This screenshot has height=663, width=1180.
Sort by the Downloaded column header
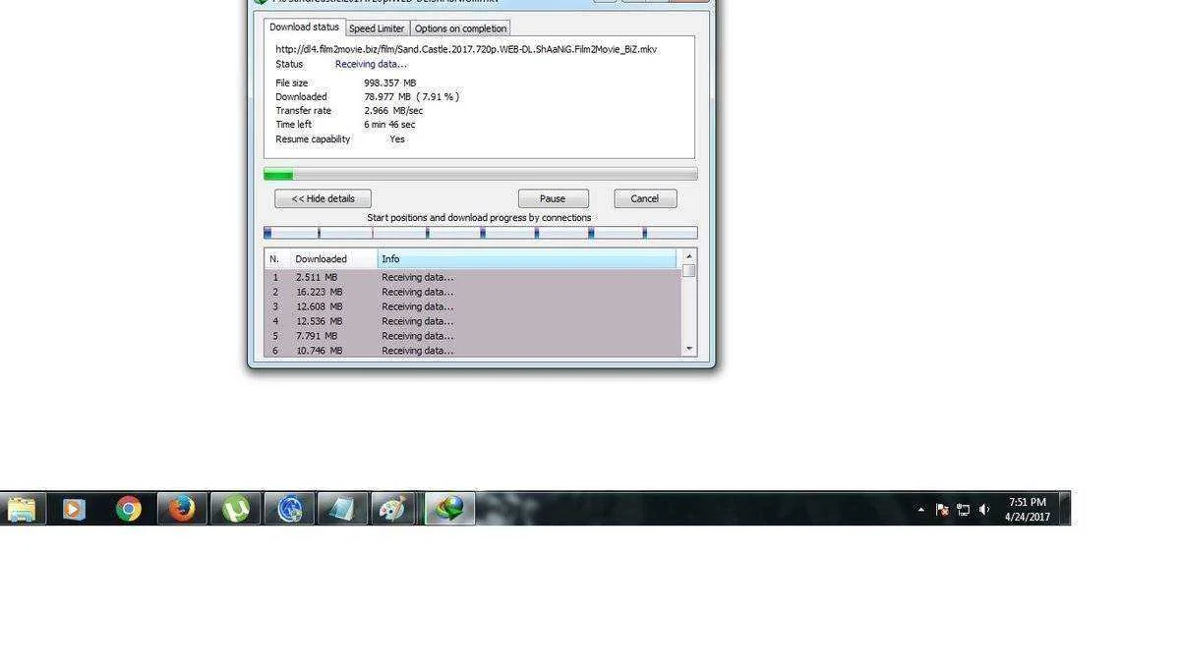click(333, 259)
